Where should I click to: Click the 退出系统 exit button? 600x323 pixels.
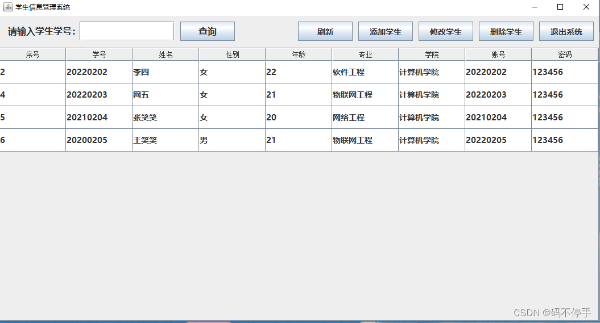(566, 31)
